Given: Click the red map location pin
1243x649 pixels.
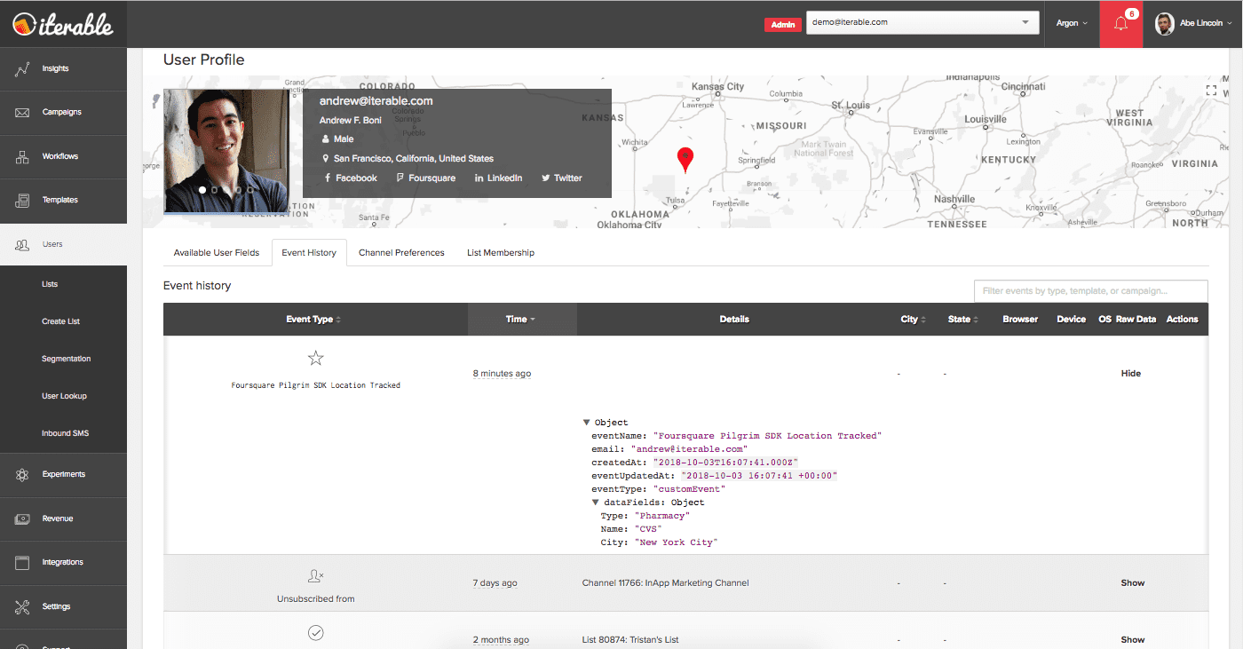Looking at the screenshot, I should (x=685, y=160).
